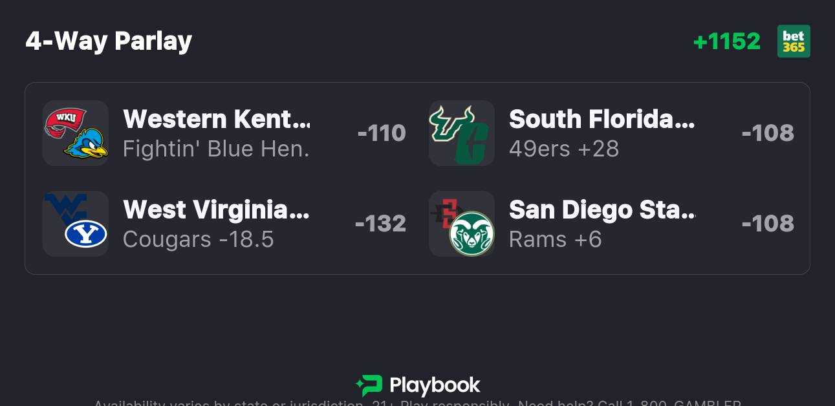This screenshot has width=835, height=406.
Task: Click the +1152 parlay odds
Action: tap(726, 41)
